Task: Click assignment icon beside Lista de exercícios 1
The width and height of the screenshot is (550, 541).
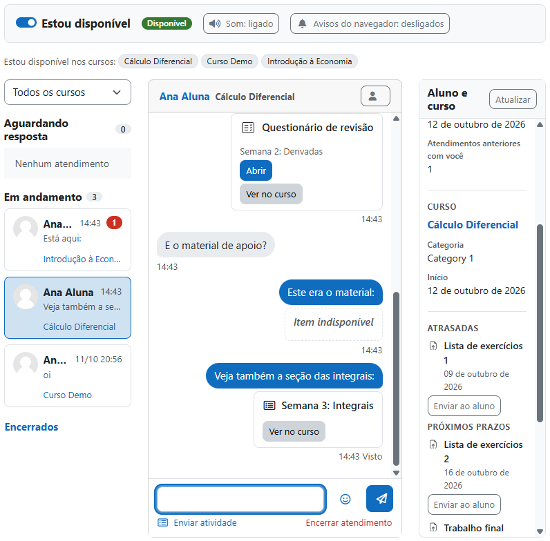Action: point(433,346)
